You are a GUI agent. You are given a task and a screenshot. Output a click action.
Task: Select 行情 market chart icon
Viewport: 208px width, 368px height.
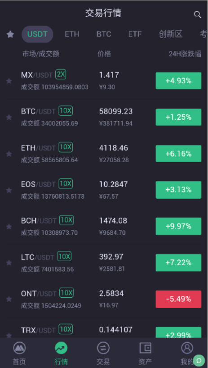(x=61, y=348)
